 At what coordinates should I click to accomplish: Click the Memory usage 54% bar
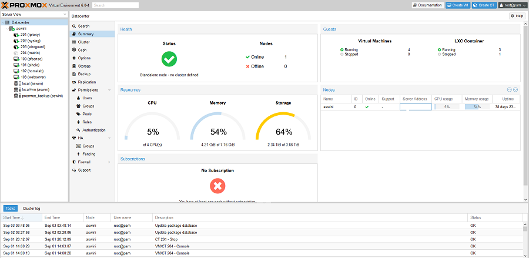(x=477, y=107)
